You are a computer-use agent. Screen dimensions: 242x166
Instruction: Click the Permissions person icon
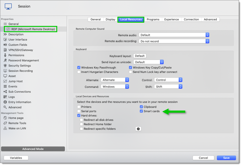(5, 55)
